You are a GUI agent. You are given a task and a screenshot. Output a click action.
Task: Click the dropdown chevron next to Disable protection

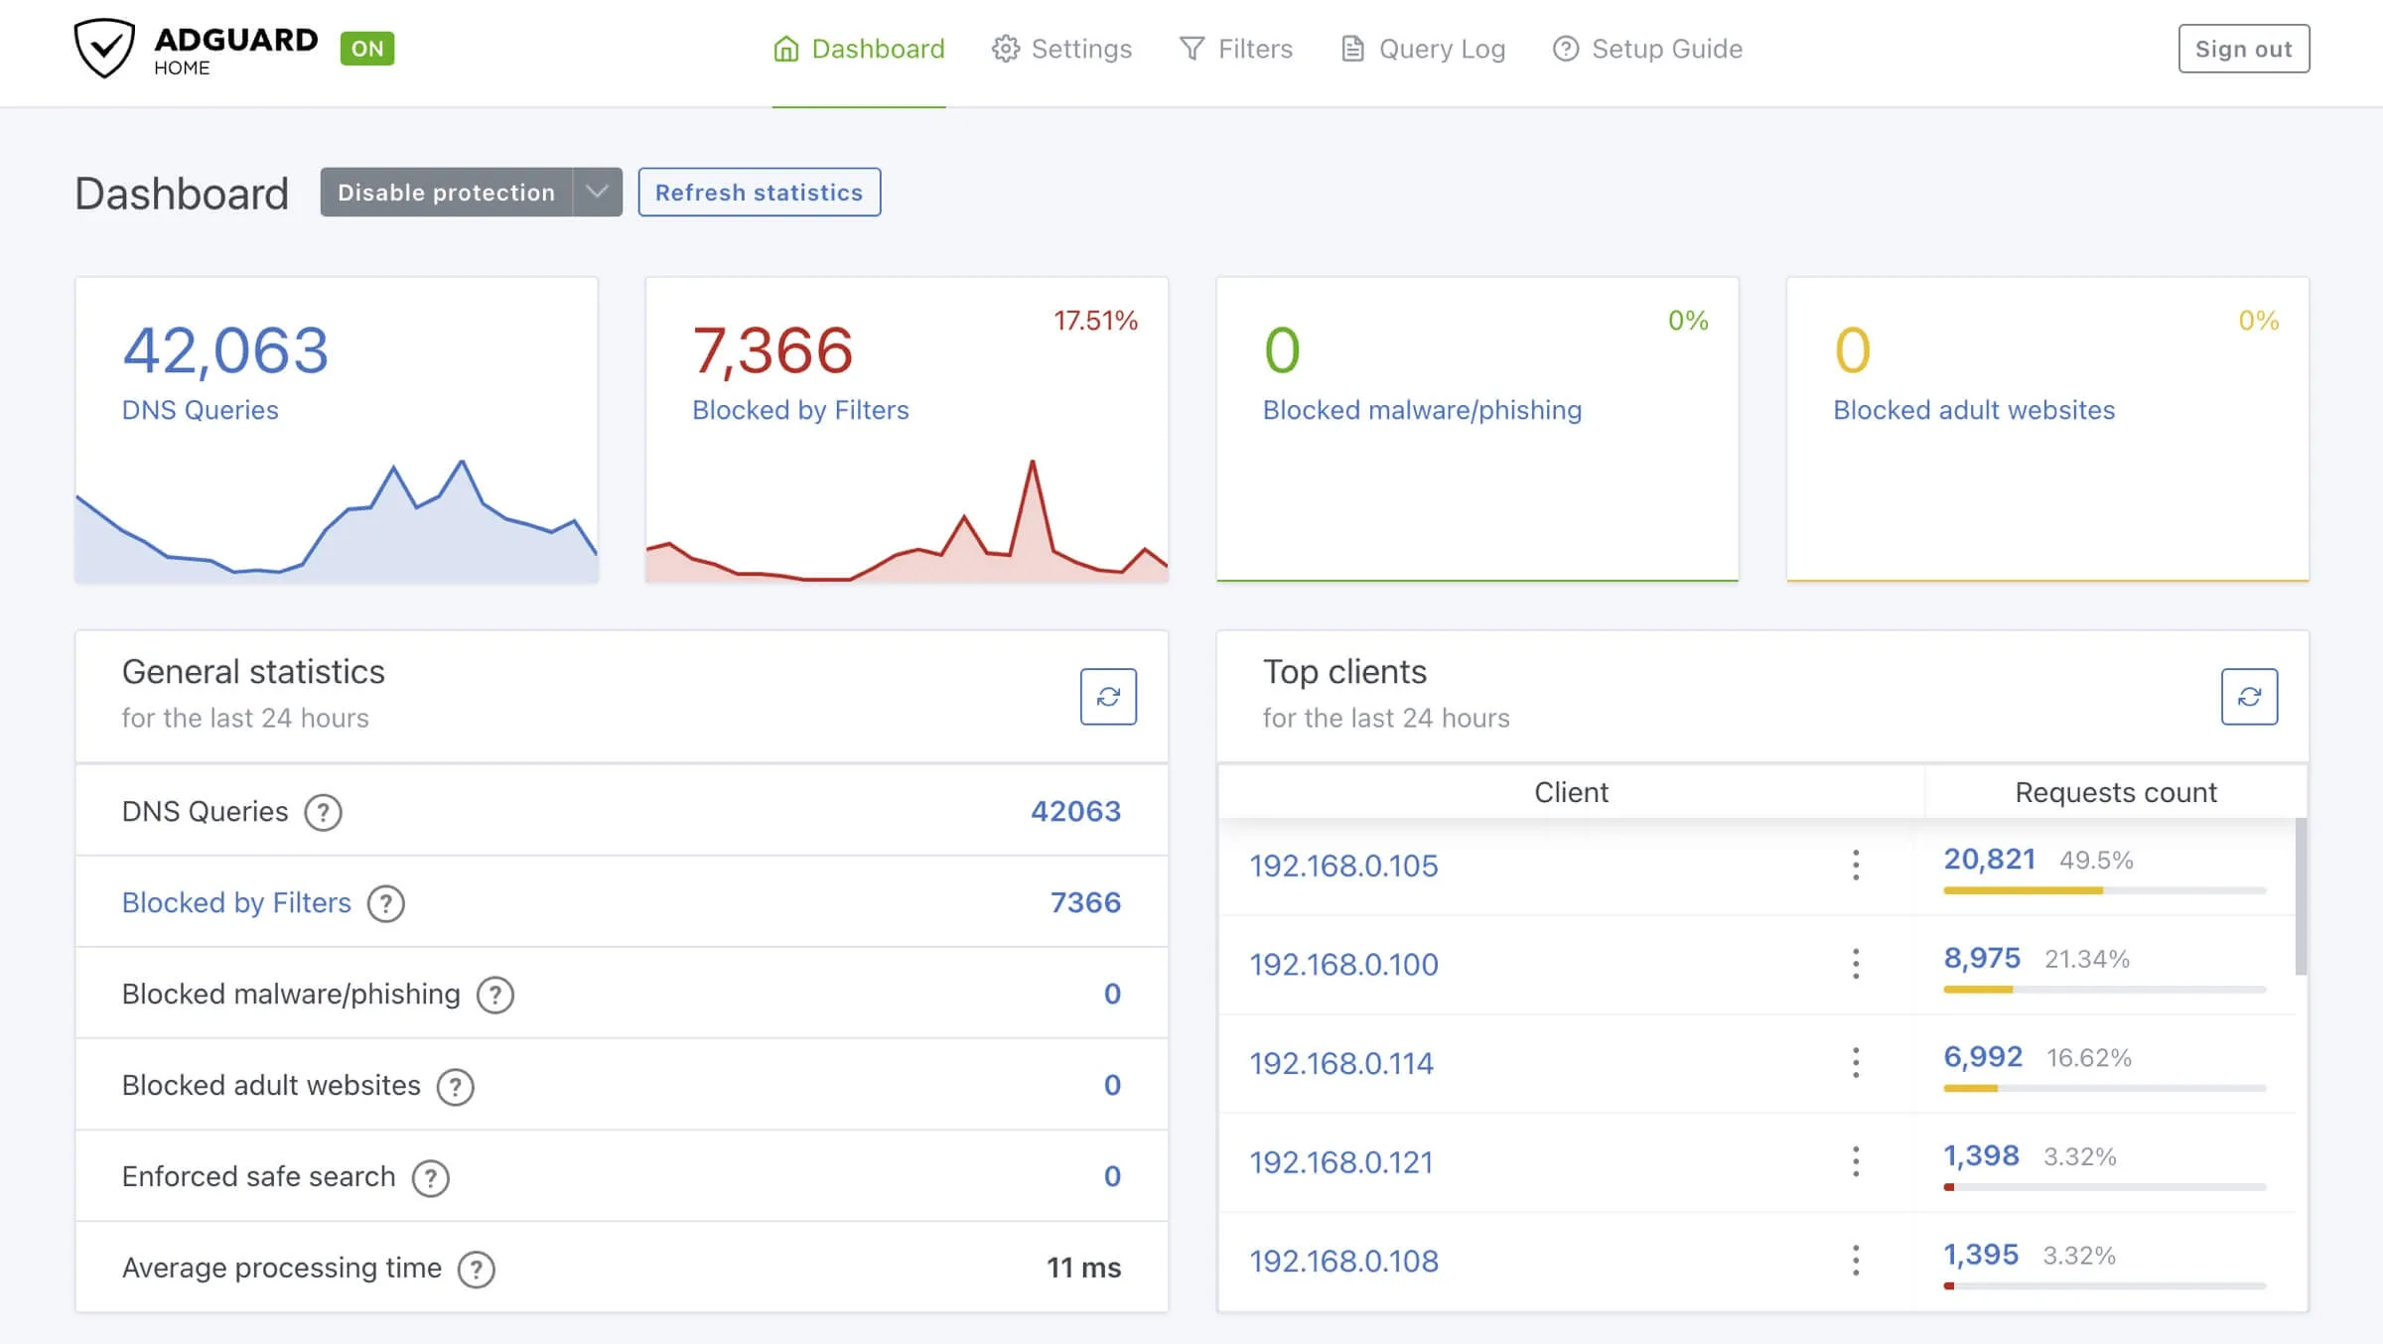point(598,192)
